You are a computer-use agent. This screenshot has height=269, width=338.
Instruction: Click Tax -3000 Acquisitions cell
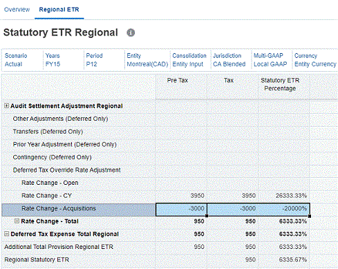point(233,209)
